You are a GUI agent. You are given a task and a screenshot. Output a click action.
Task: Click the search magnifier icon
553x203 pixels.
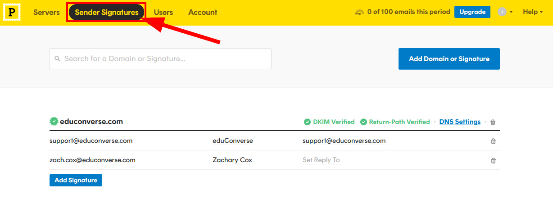coord(57,58)
